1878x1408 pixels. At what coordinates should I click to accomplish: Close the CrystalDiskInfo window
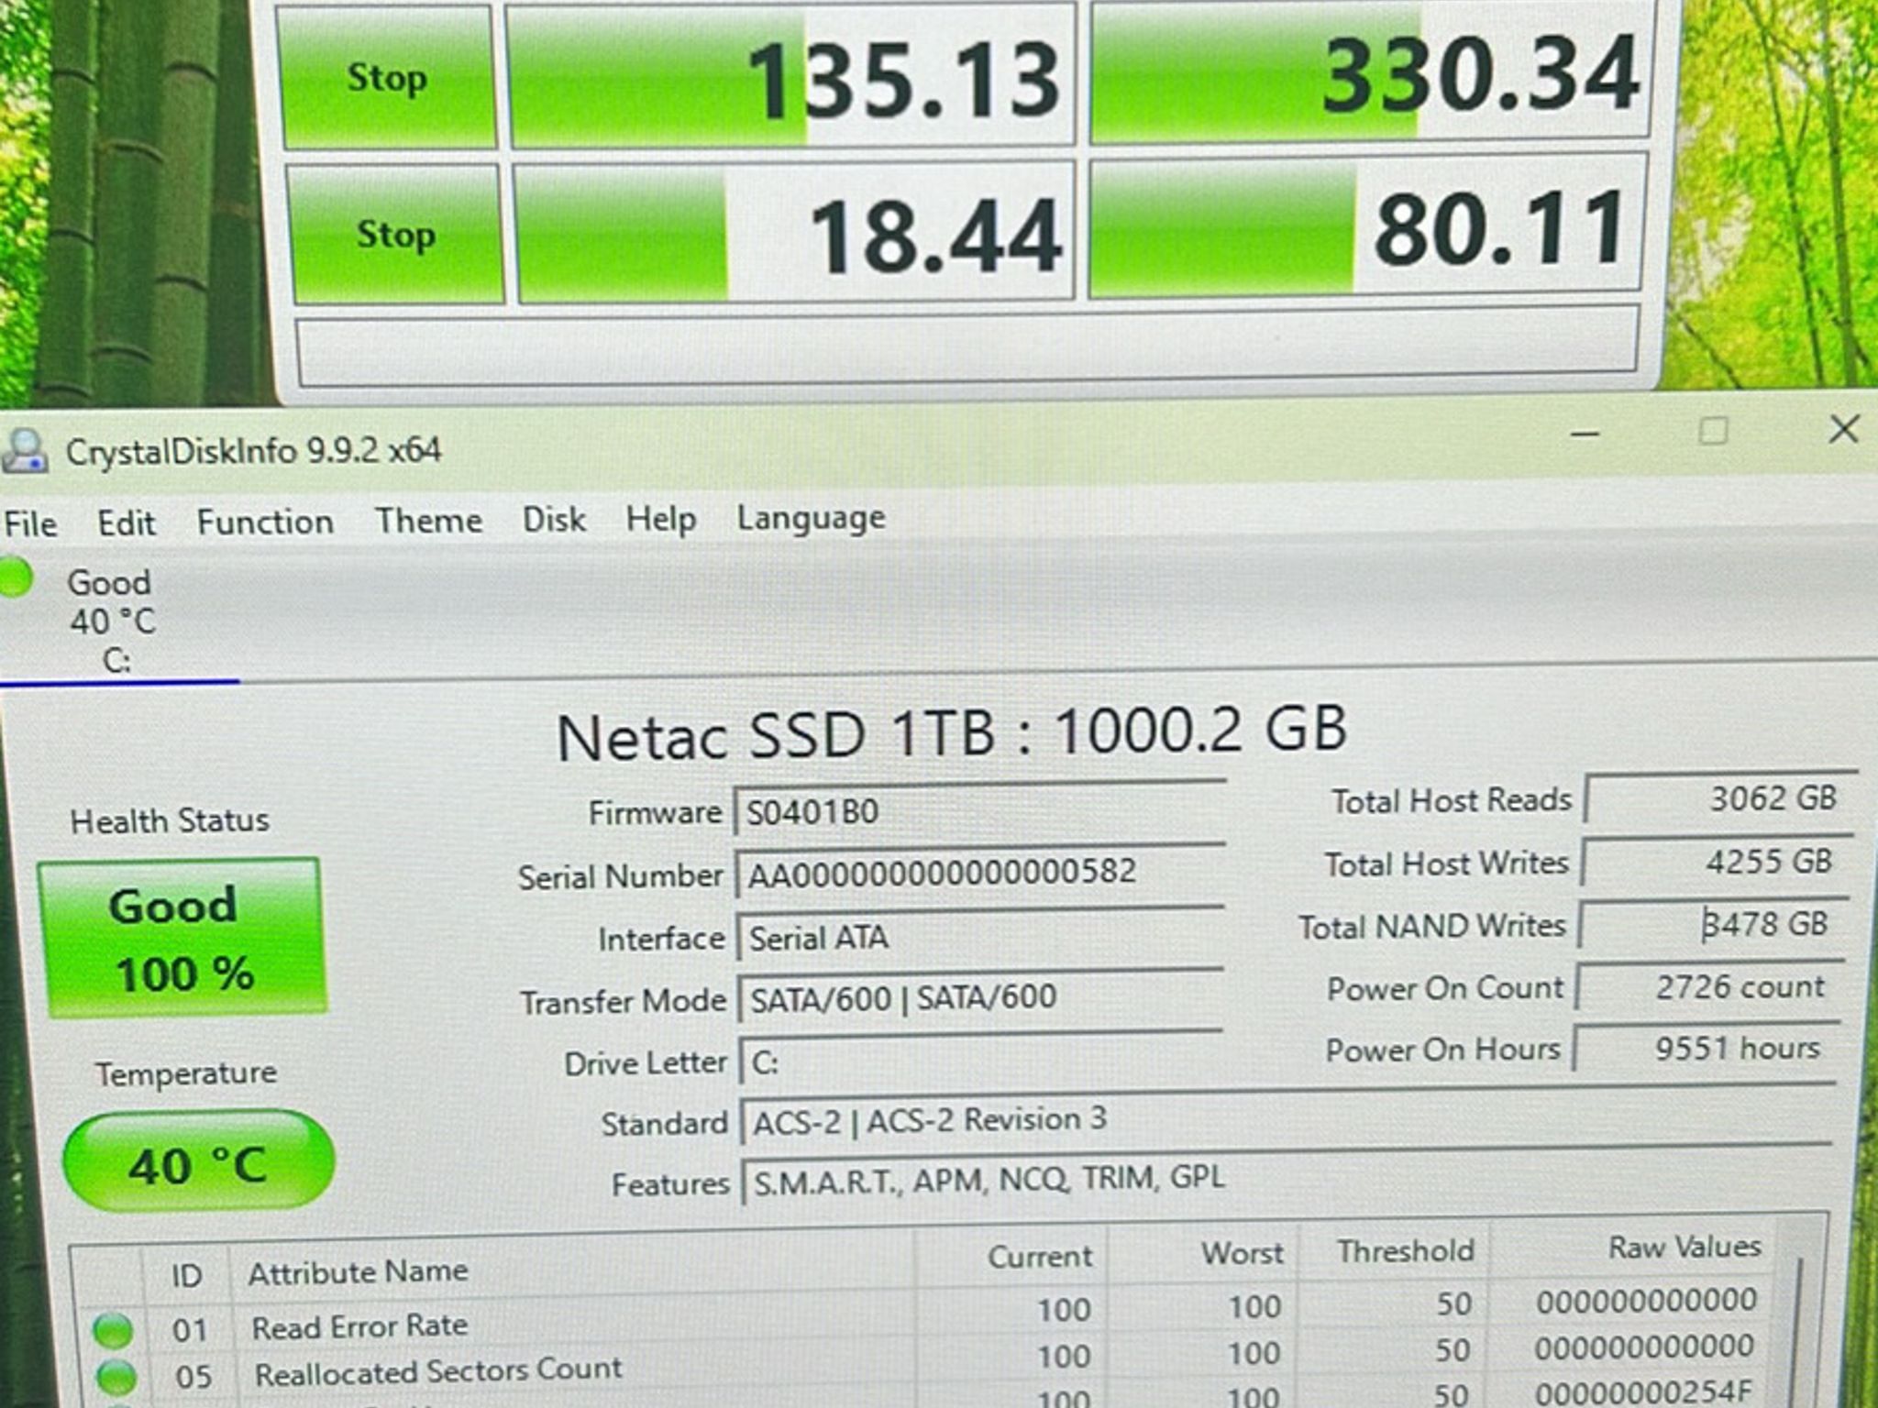pos(1843,429)
